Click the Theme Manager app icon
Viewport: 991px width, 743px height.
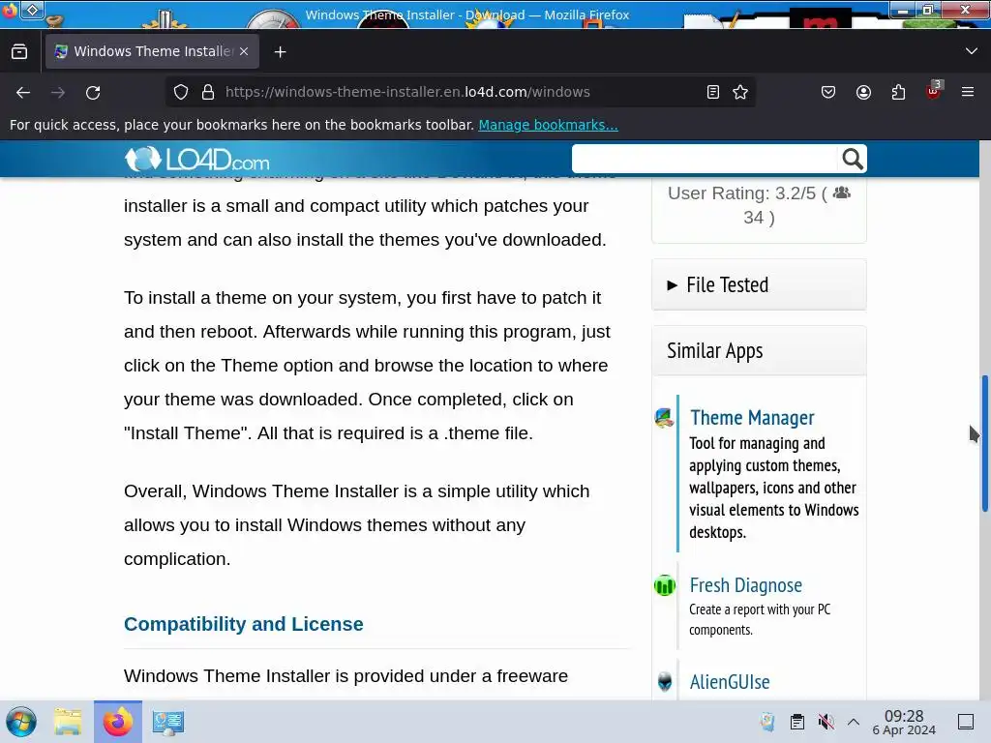tap(664, 418)
